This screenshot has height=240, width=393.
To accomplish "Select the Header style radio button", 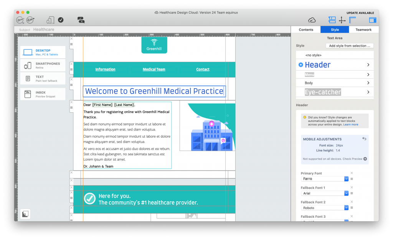I will 301,65.
